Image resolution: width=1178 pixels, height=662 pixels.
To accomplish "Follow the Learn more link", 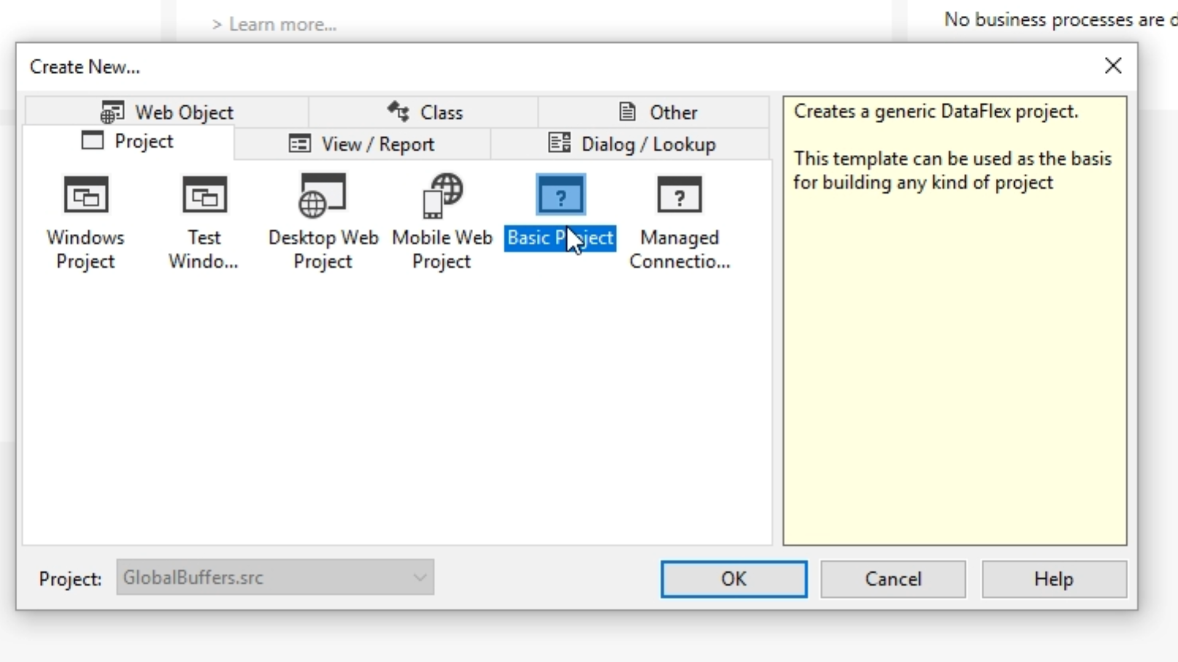I will (x=282, y=25).
